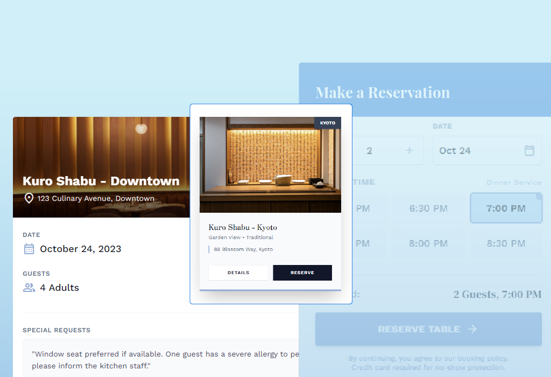Click the guest count value 2
This screenshot has height=377, width=551.
(x=369, y=151)
